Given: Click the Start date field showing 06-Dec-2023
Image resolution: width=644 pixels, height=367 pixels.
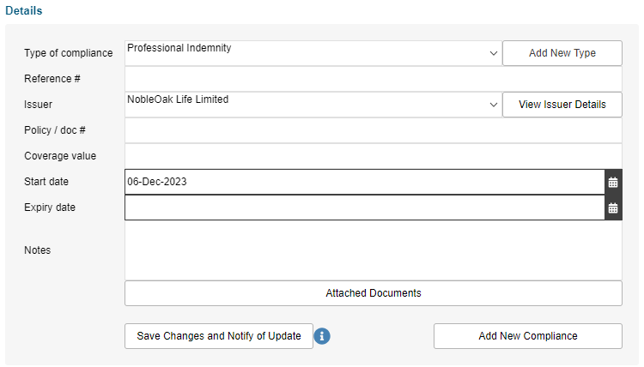Looking at the screenshot, I should click(365, 182).
